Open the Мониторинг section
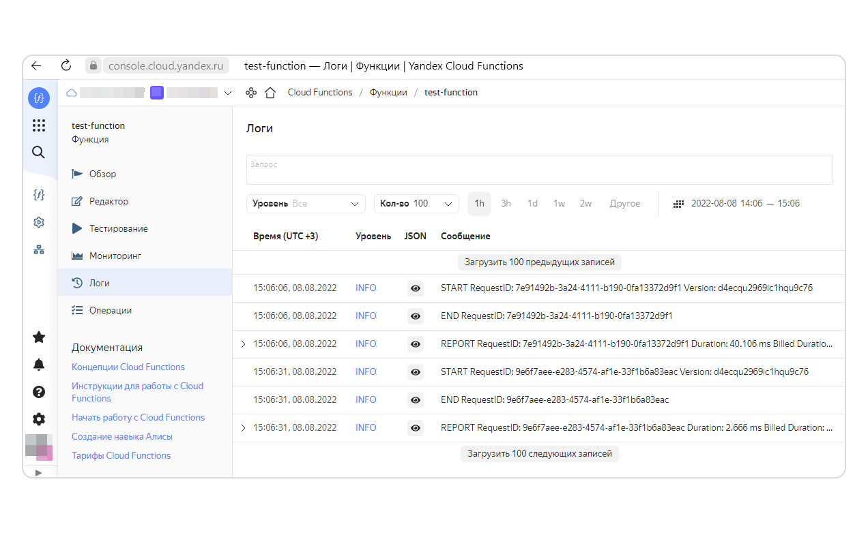Screen dimensions: 868x533 pos(145,256)
